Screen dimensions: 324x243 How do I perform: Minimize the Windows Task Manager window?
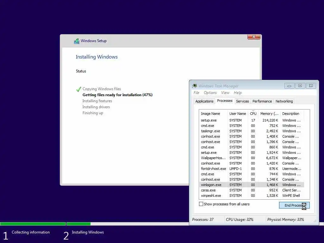[x=289, y=85]
